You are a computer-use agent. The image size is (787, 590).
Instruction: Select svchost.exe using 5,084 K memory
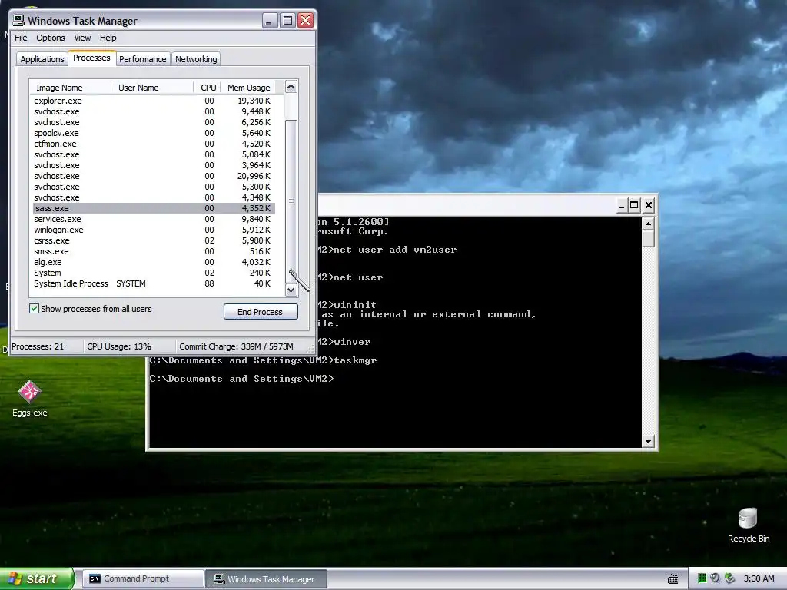coord(154,154)
